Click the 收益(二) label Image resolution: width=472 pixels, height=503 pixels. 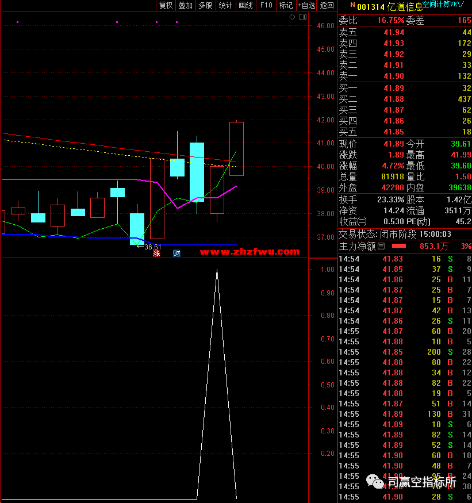click(352, 221)
